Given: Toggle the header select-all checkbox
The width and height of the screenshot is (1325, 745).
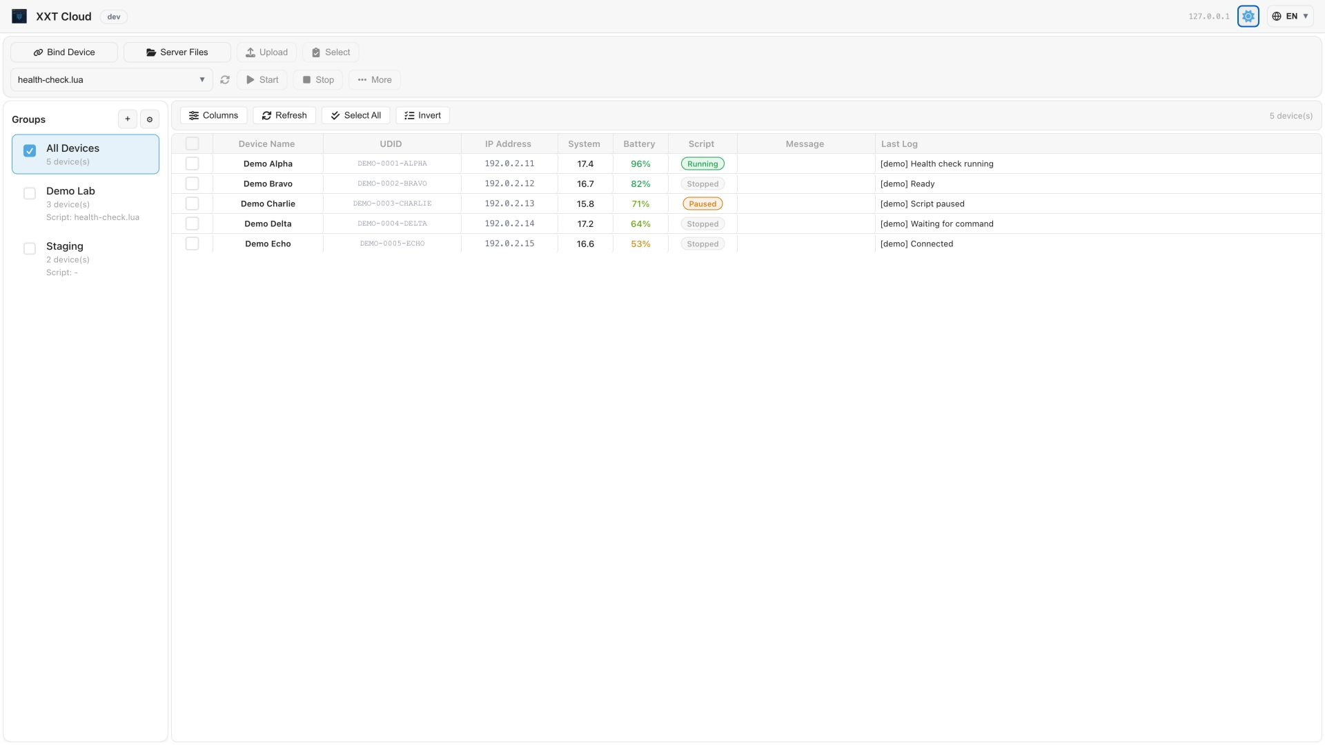Looking at the screenshot, I should 193,144.
